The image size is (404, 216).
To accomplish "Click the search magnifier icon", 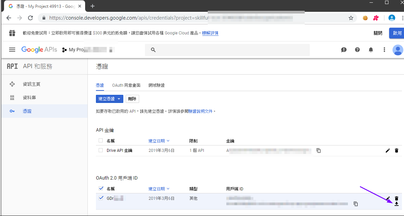I will coord(153,50).
